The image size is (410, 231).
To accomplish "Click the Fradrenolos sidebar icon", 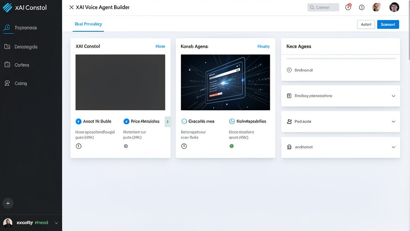I will [7, 28].
